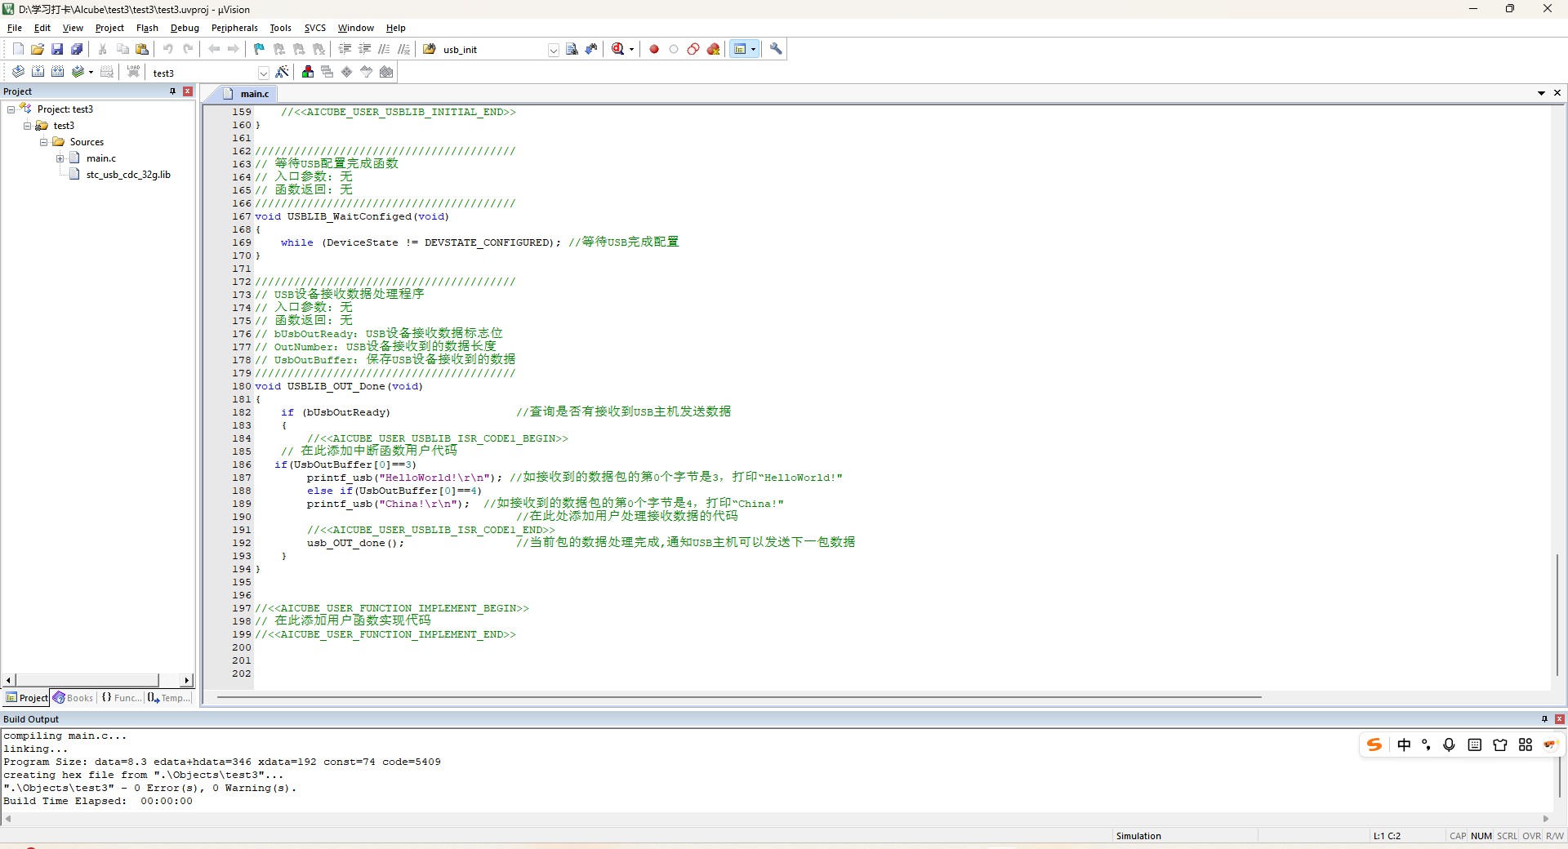1568x849 pixels.
Task: Open the Flash menu
Action: pos(147,28)
